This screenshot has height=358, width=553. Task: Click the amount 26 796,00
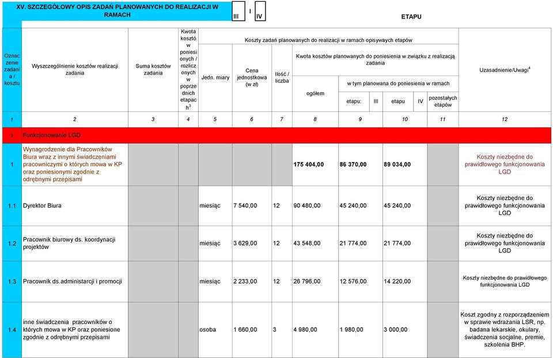[x=307, y=281]
